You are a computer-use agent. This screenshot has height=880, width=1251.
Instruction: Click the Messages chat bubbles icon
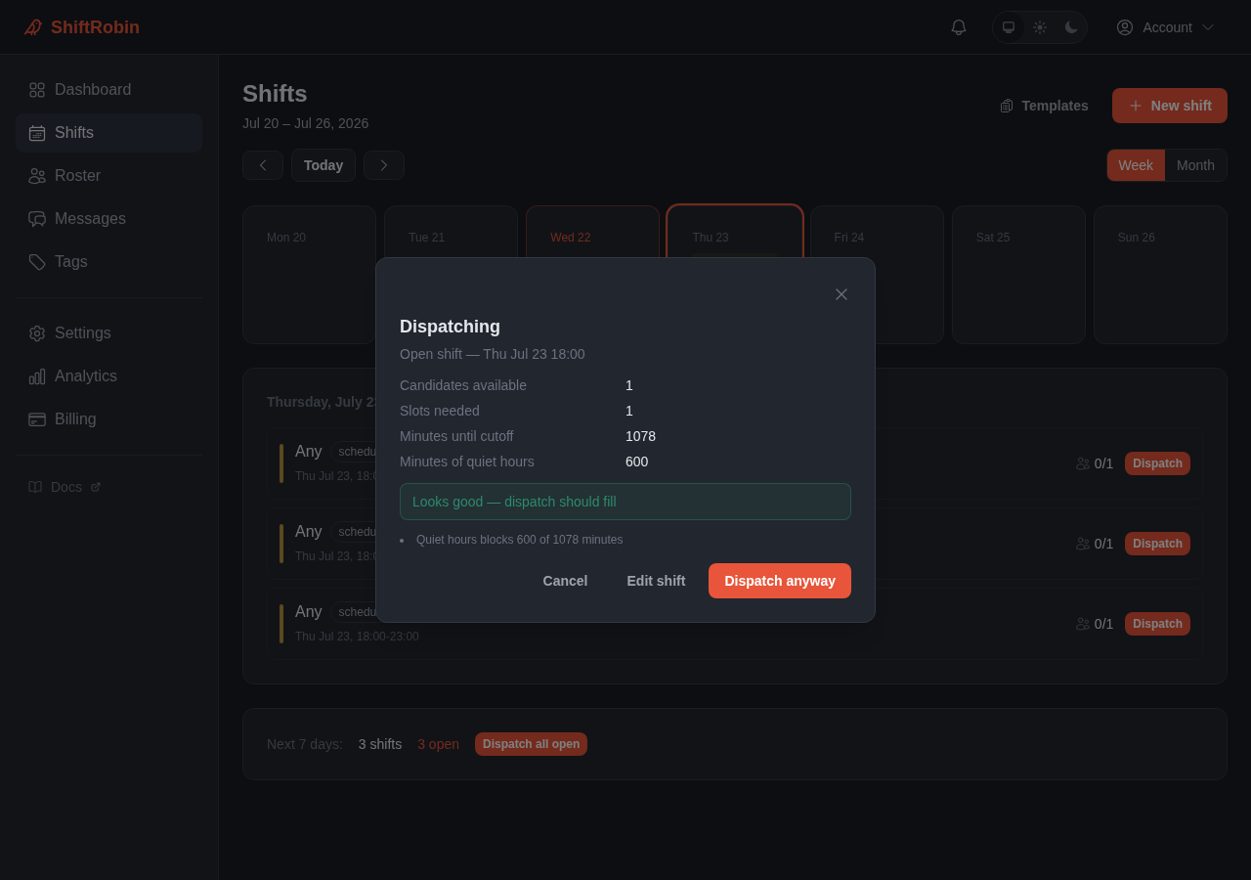click(x=37, y=219)
